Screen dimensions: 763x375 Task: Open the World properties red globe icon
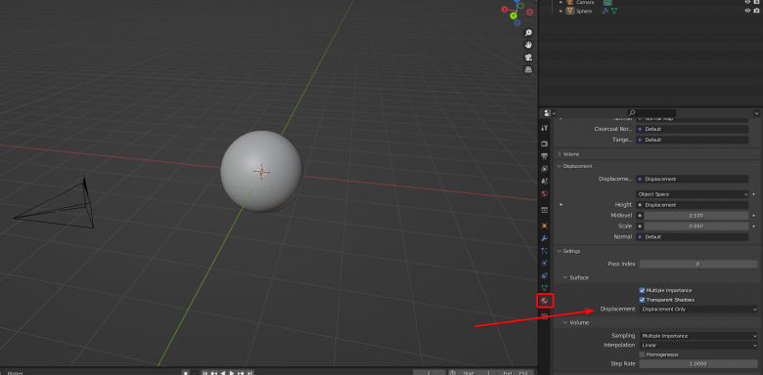tap(545, 193)
